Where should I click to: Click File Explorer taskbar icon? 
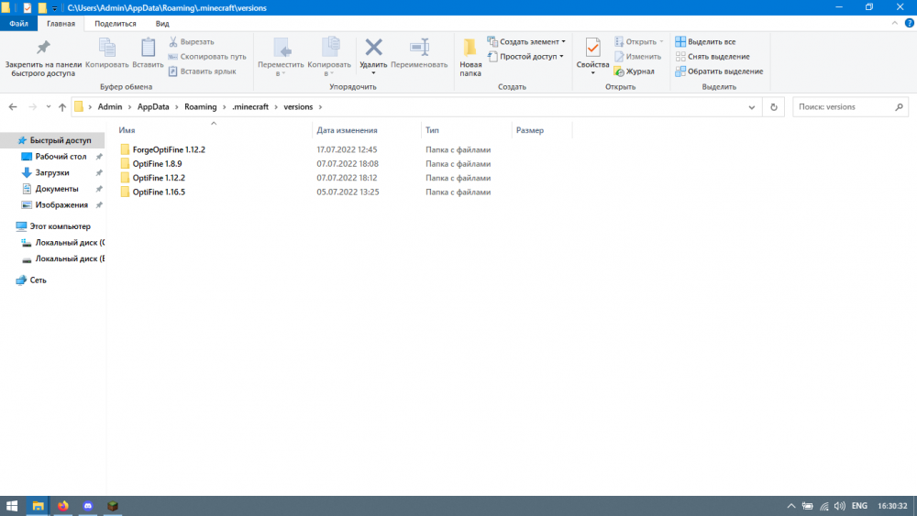[x=38, y=506]
